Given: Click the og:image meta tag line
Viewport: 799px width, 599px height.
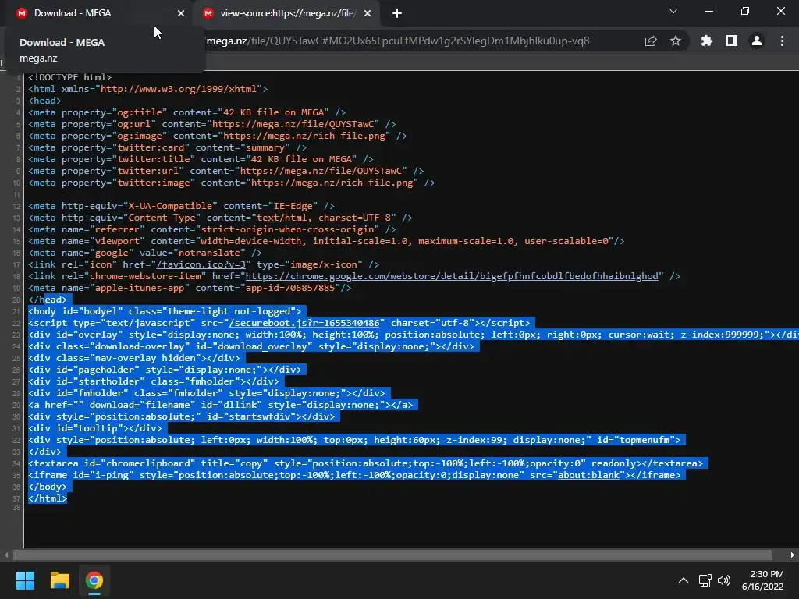Looking at the screenshot, I should click(218, 136).
